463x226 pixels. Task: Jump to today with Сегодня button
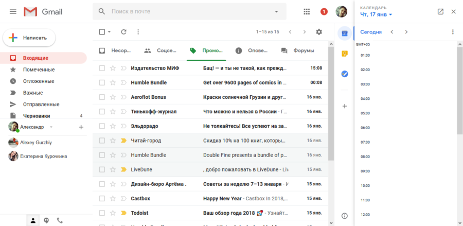[x=371, y=32]
